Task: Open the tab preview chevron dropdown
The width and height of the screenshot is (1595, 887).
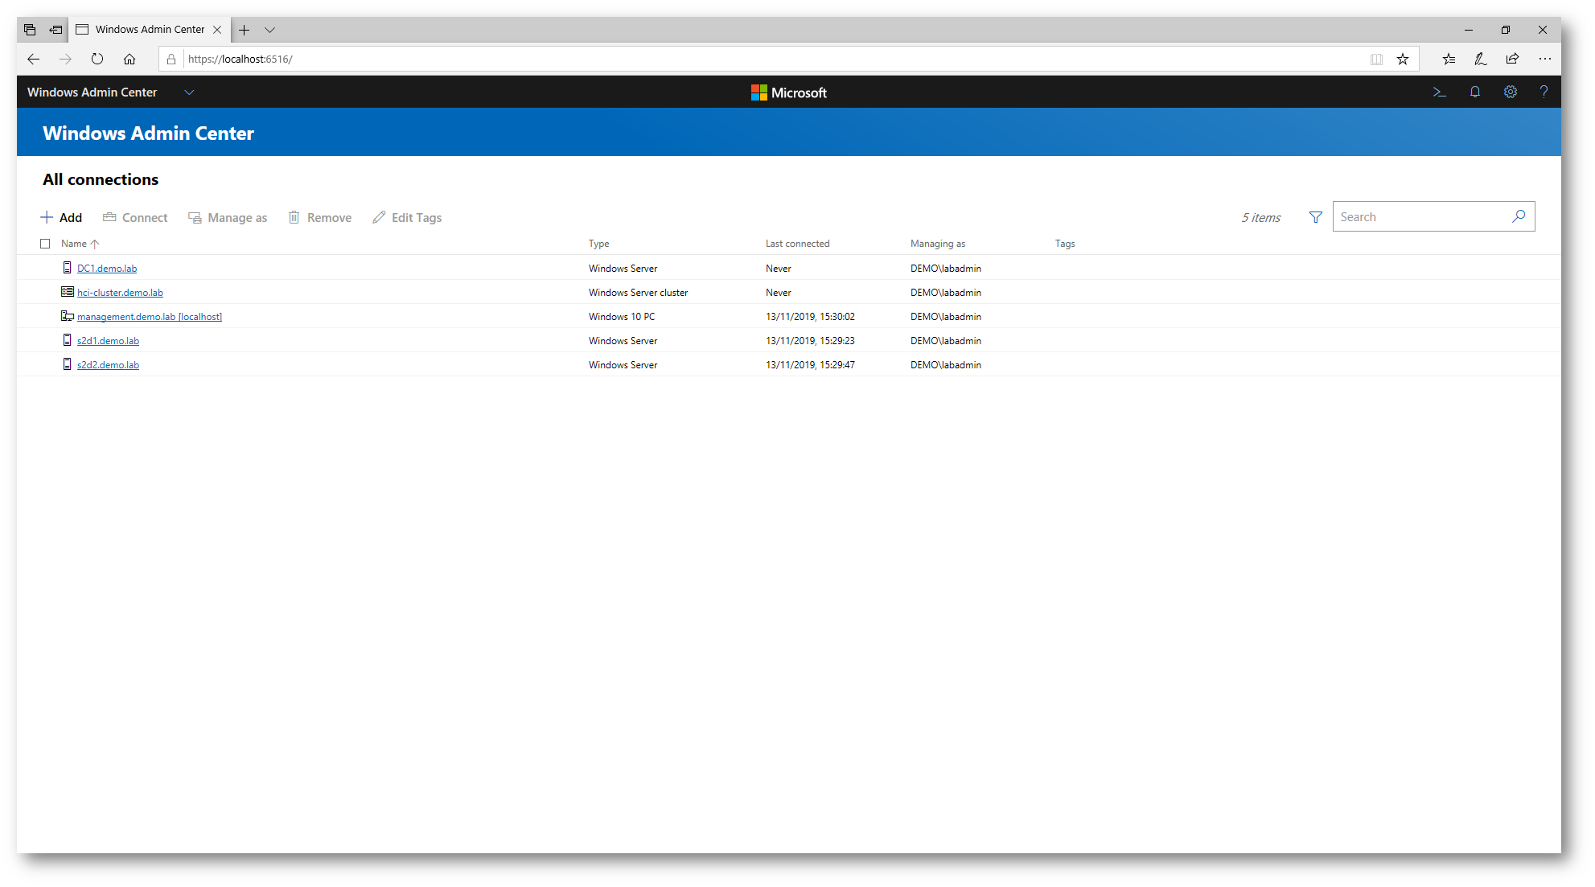Action: click(x=270, y=30)
